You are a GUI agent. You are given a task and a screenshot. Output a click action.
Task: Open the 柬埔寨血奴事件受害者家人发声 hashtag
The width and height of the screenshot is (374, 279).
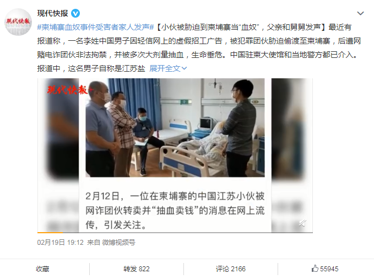click(95, 27)
